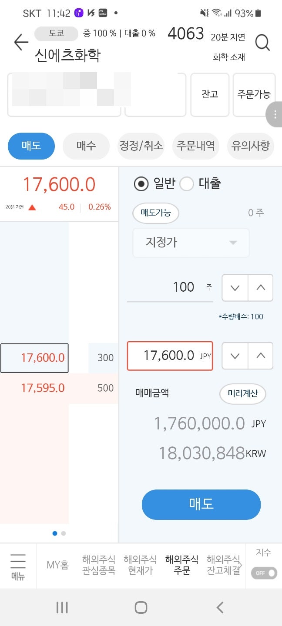Tap the Android back navigation key
The height and width of the screenshot is (626, 282).
[220, 607]
